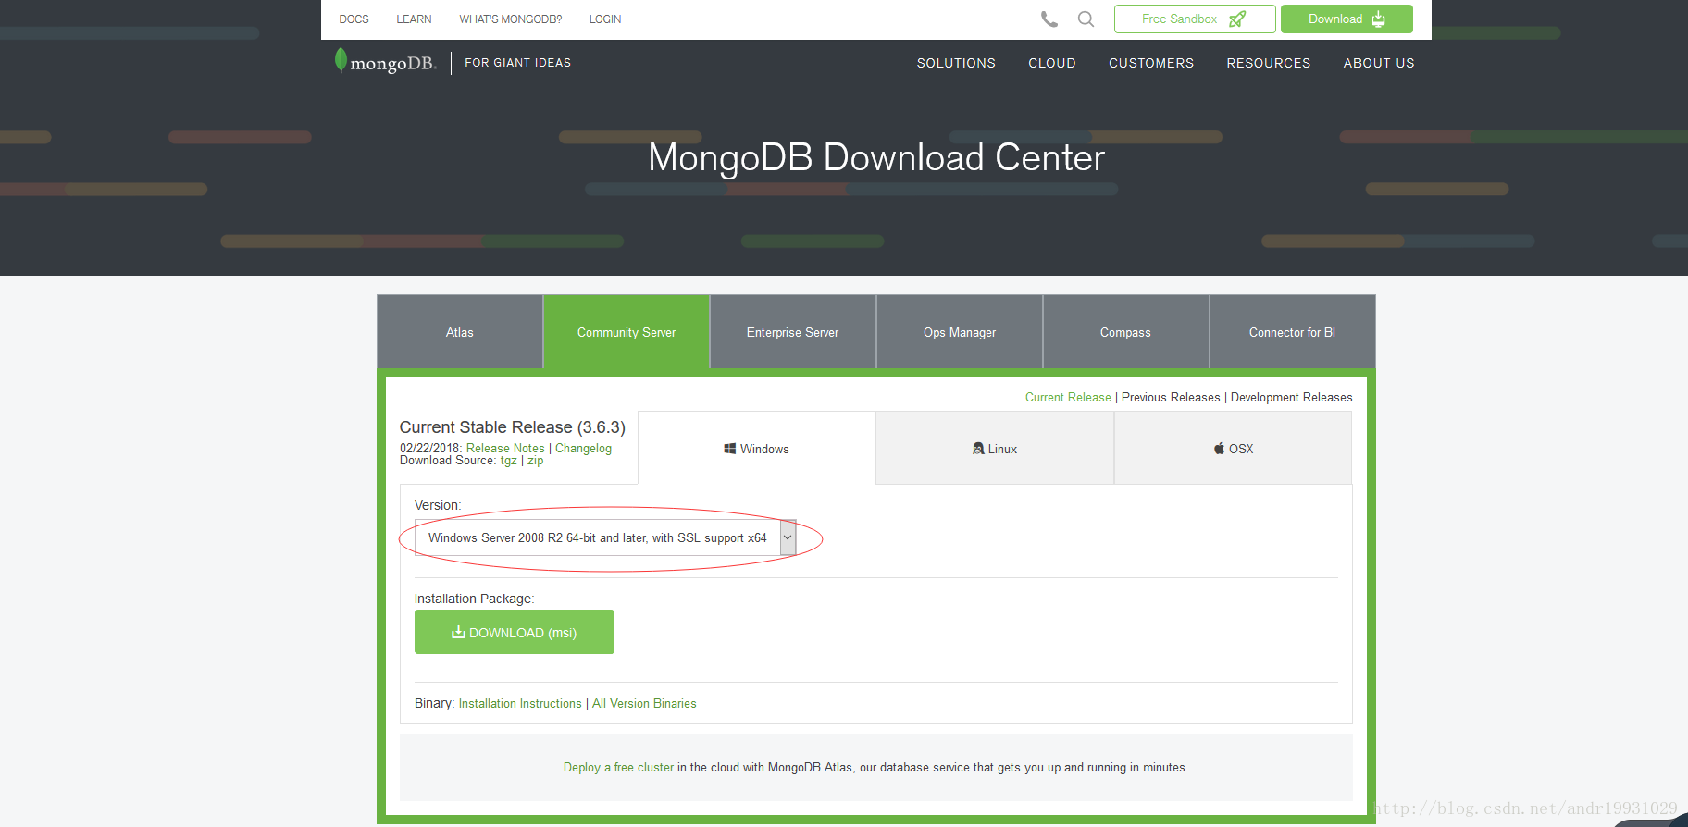Switch to the Enterprise Server tab
This screenshot has width=1688, height=827.
click(x=793, y=332)
